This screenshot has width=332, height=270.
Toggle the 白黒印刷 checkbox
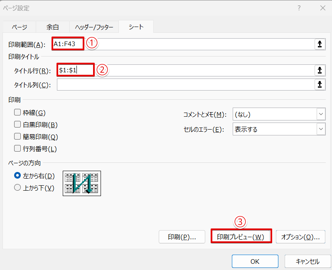[x=17, y=125]
